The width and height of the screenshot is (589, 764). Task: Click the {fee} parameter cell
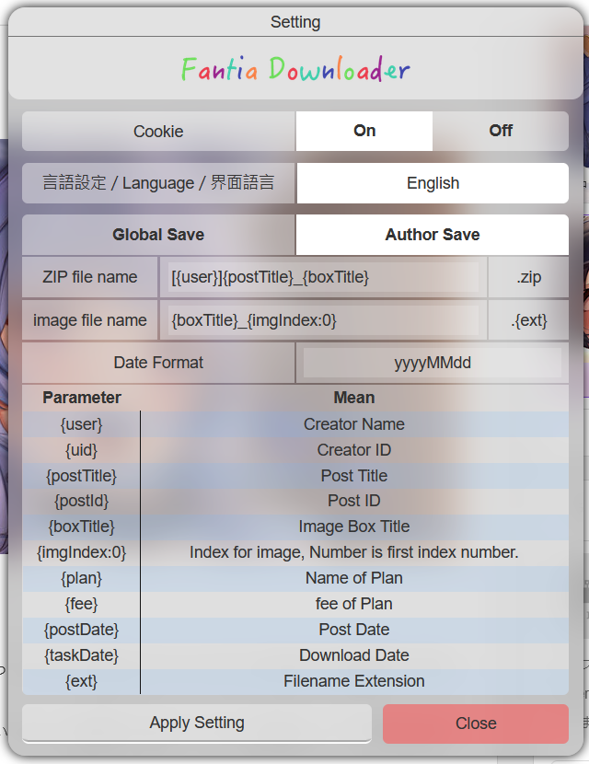(x=81, y=604)
